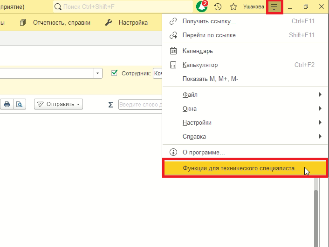This screenshot has width=329, height=247.
Task: Open print preview icon
Action: (20, 104)
